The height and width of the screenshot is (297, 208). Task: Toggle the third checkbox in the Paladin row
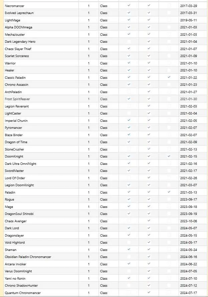(x=169, y=192)
